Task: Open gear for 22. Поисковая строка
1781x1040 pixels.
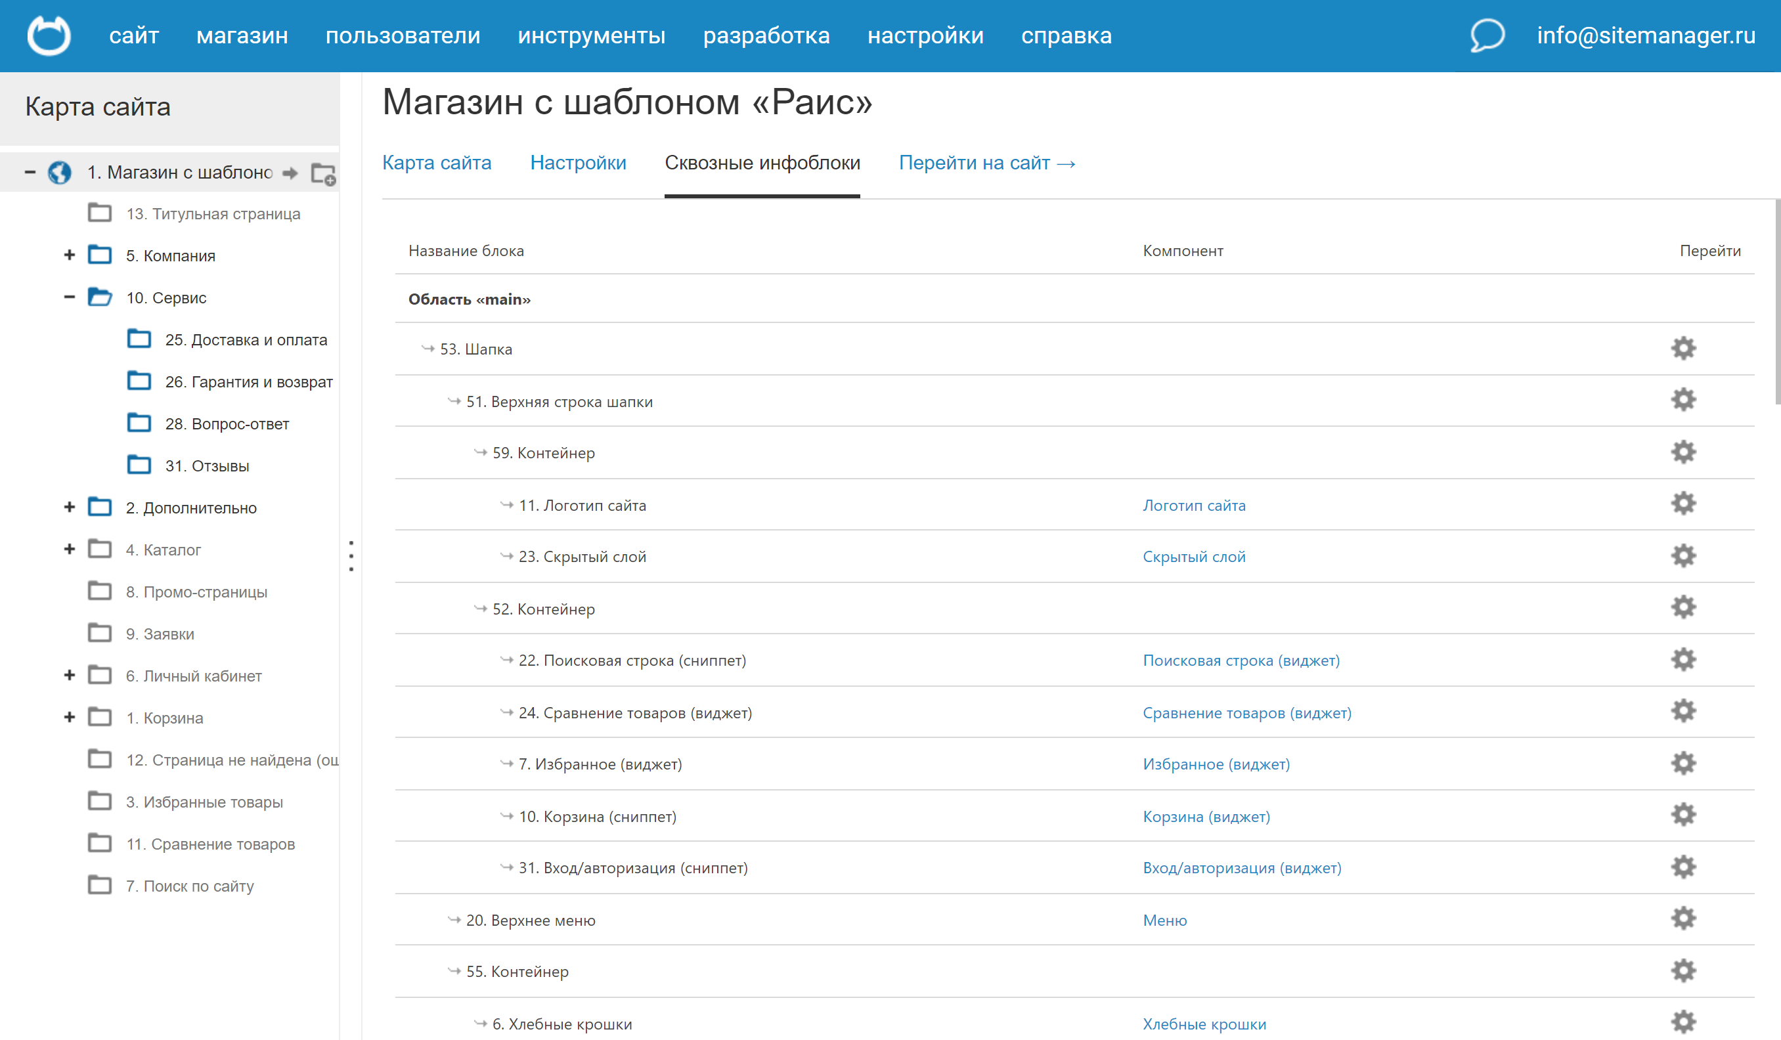Action: coord(1683,660)
